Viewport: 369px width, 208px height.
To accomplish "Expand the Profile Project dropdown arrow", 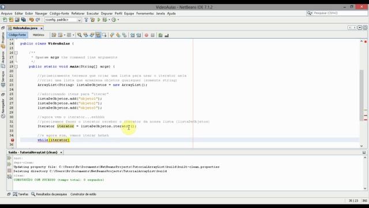I will pos(118,20).
